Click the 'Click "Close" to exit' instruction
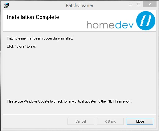The width and height of the screenshot is (159, 131). 22,46
